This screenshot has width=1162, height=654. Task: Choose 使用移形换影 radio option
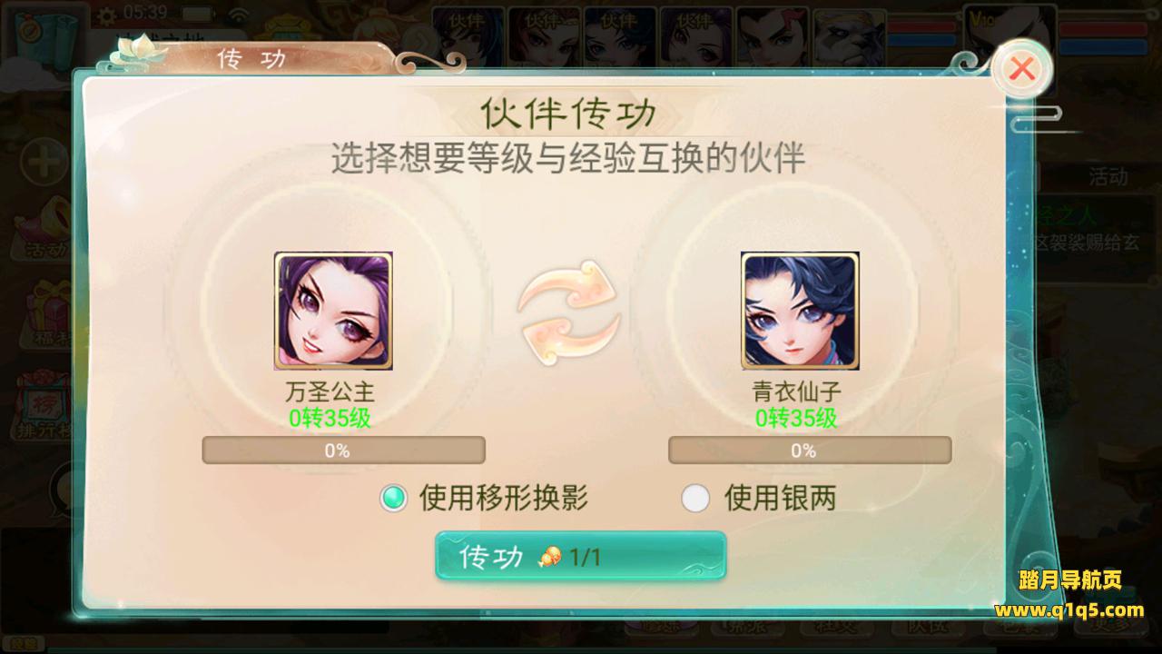[485, 498]
